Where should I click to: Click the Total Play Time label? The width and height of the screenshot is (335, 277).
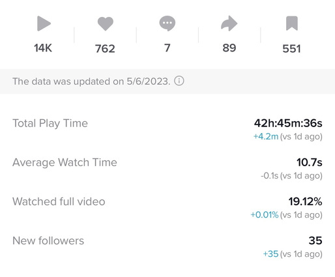coord(50,123)
